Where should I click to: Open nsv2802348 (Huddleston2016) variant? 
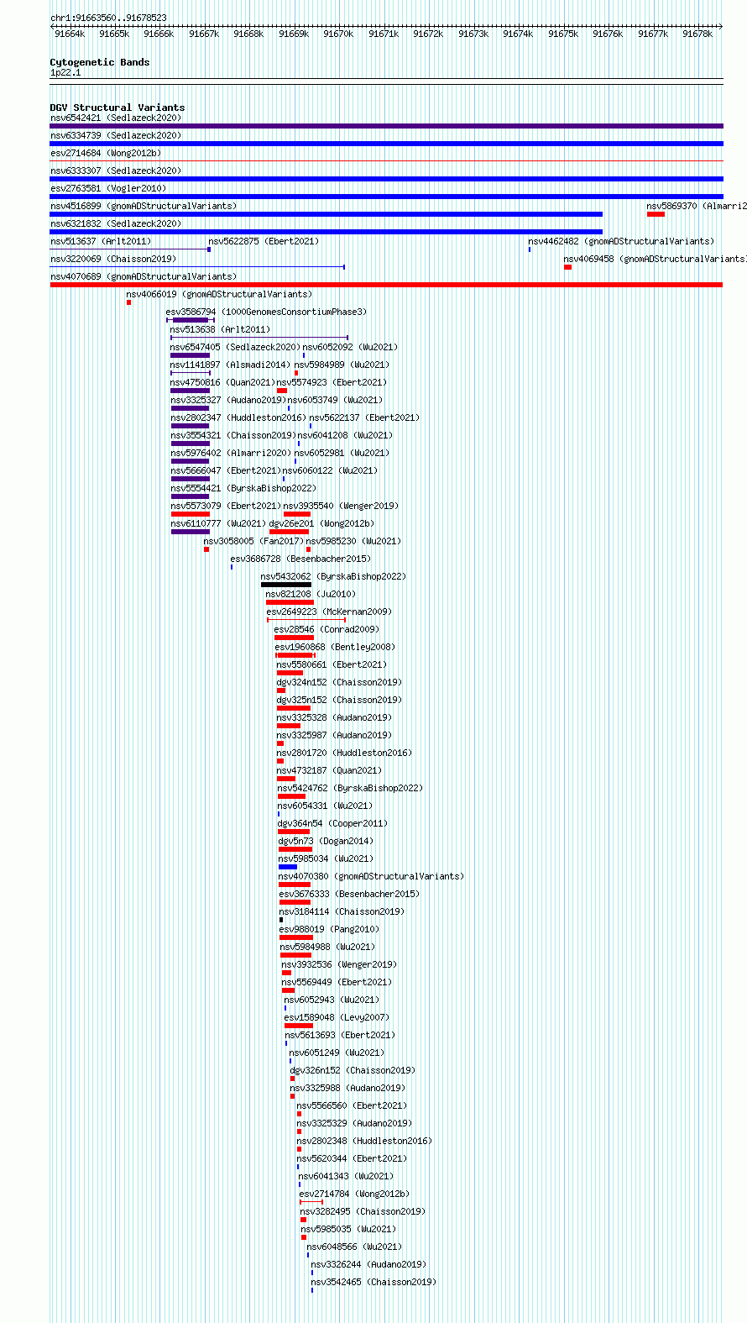point(364,1141)
